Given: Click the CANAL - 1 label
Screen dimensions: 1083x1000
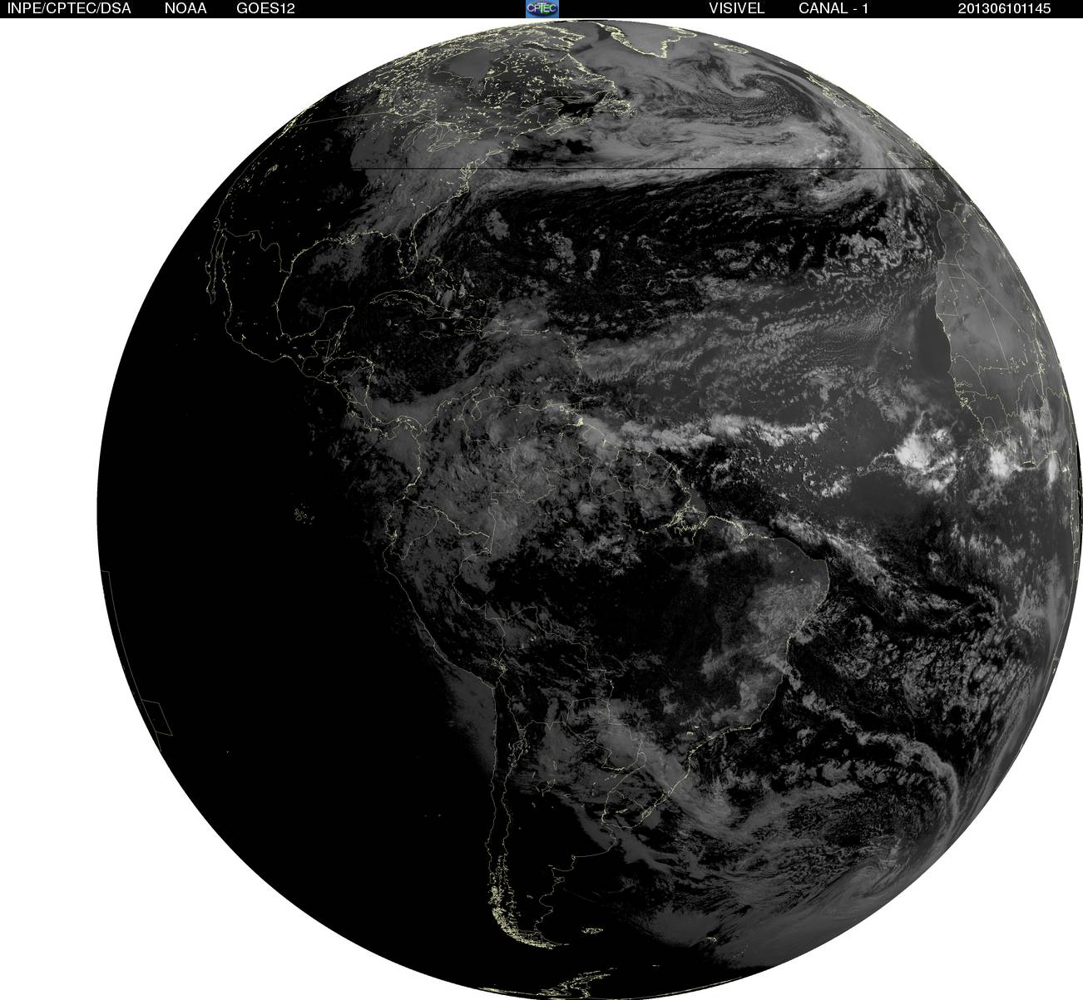Looking at the screenshot, I should pyautogui.click(x=833, y=8).
